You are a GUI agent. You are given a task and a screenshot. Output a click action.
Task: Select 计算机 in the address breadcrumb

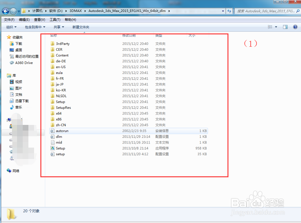(x=38, y=11)
